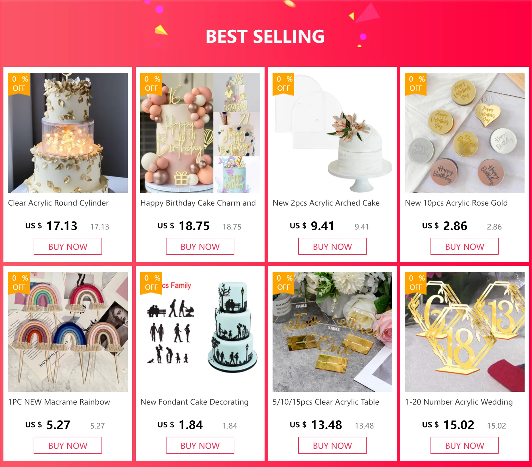Click the Macrame Rainbow product image
The width and height of the screenshot is (532, 467).
click(68, 332)
